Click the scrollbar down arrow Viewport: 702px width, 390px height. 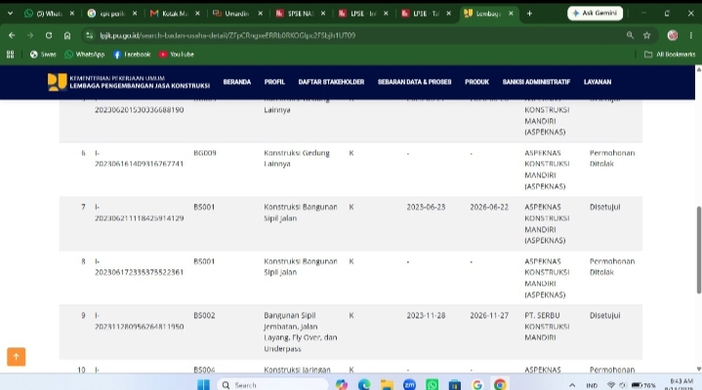pyautogui.click(x=698, y=369)
